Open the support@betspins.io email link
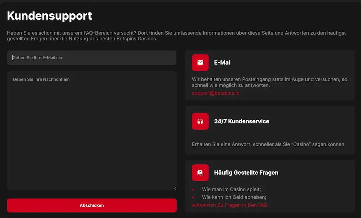The height and width of the screenshot is (218, 361). [x=215, y=92]
